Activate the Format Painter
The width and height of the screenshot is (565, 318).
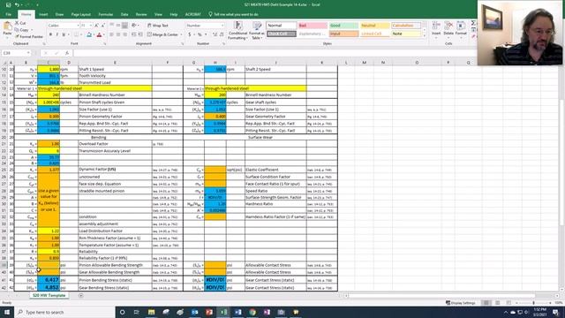coord(29,37)
